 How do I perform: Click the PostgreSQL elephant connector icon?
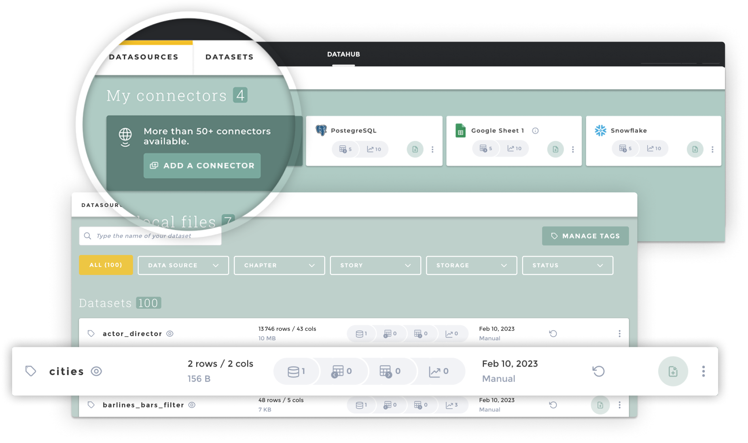(x=322, y=130)
